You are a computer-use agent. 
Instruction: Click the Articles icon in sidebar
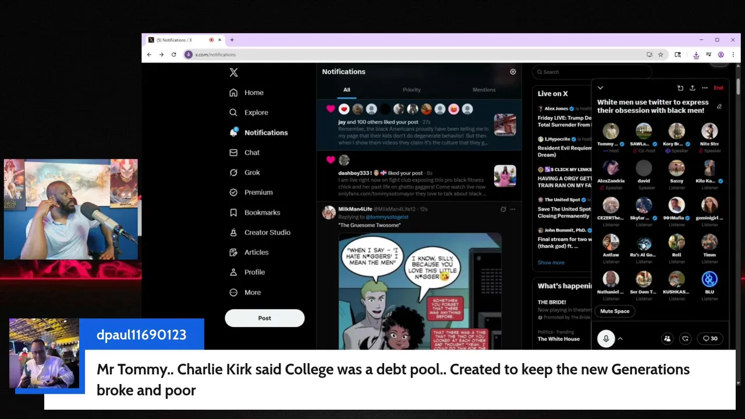[x=233, y=252]
